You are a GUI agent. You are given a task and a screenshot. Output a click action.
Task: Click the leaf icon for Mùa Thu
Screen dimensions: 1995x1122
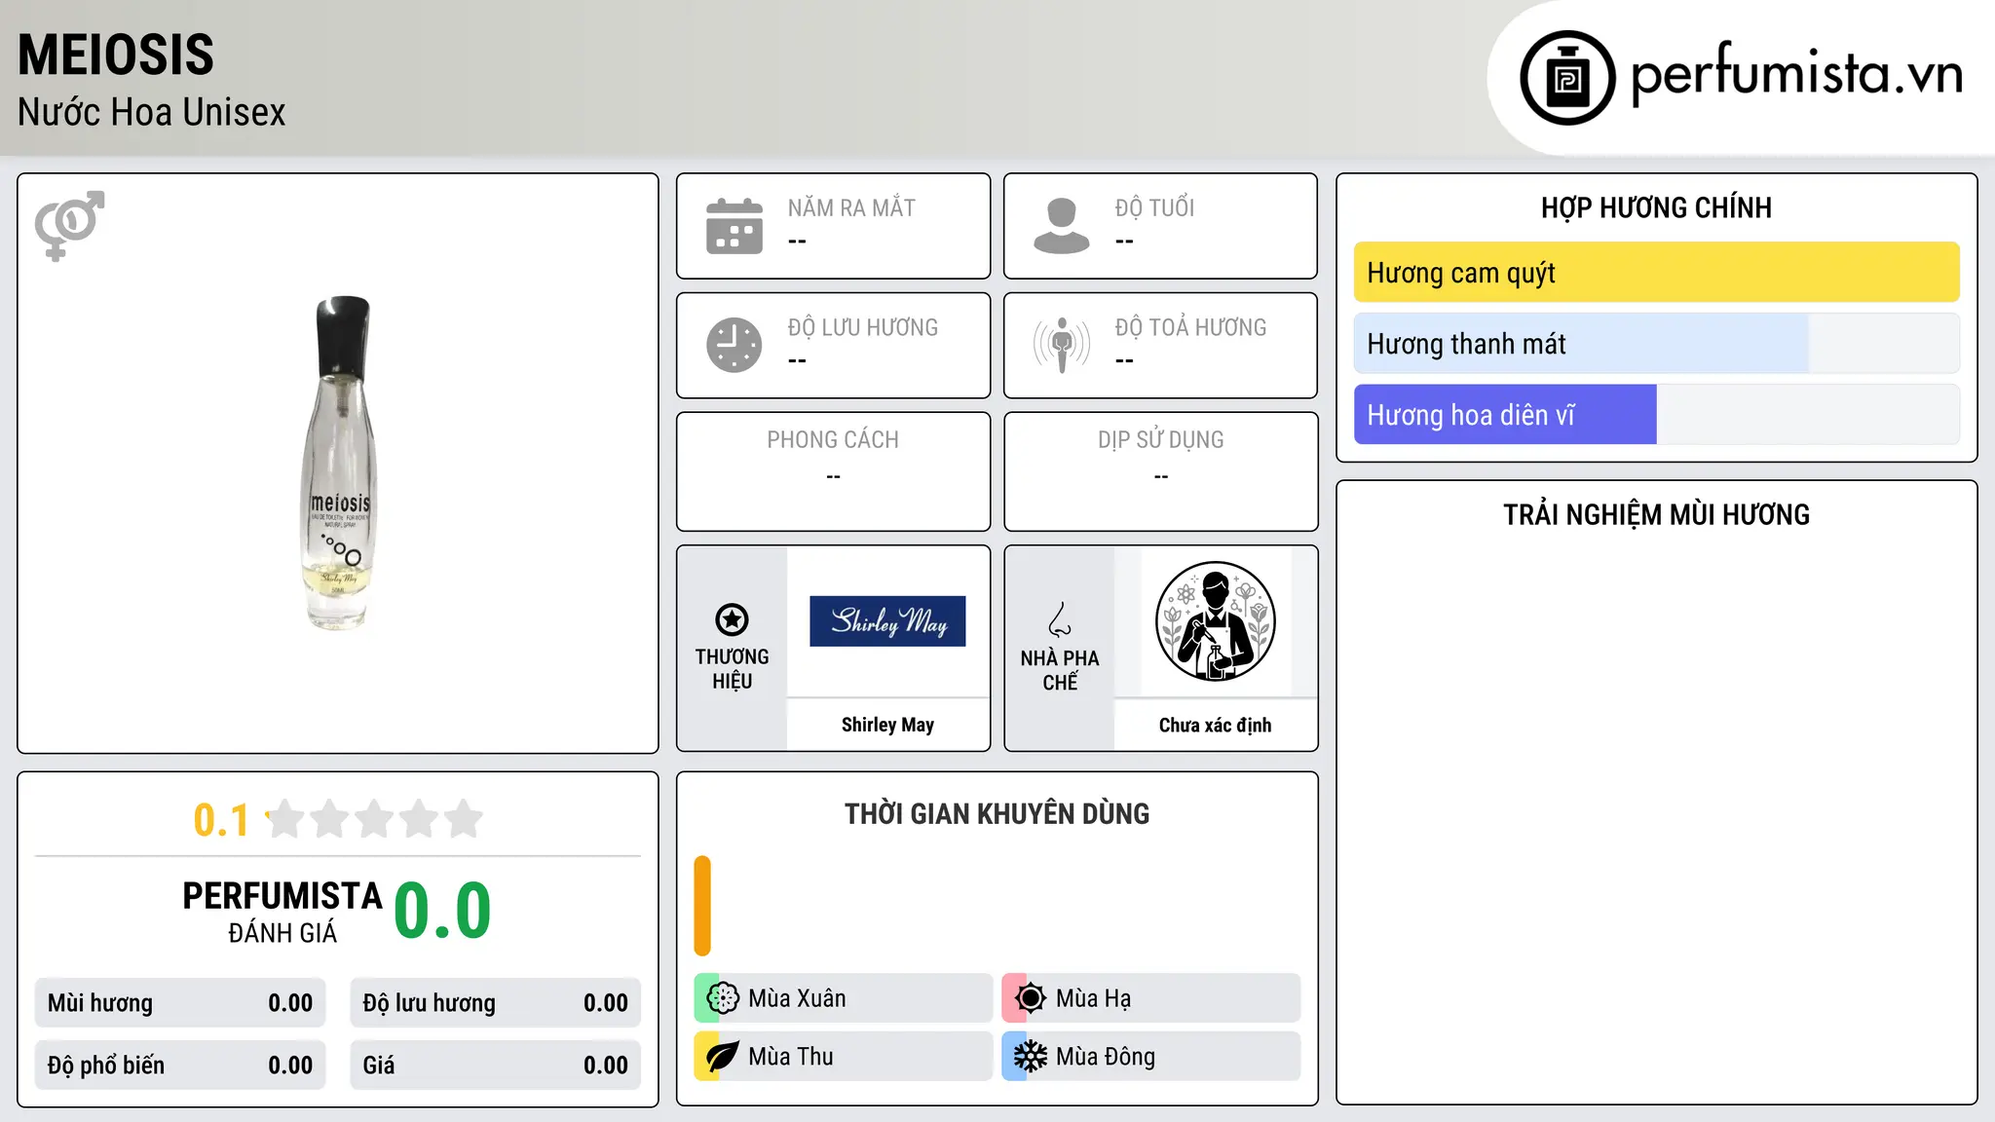(x=723, y=1057)
